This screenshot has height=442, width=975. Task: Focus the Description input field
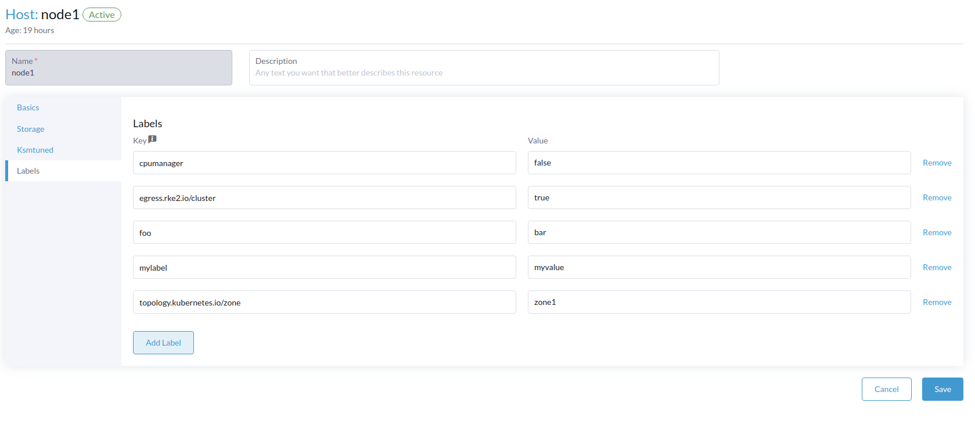tap(484, 67)
